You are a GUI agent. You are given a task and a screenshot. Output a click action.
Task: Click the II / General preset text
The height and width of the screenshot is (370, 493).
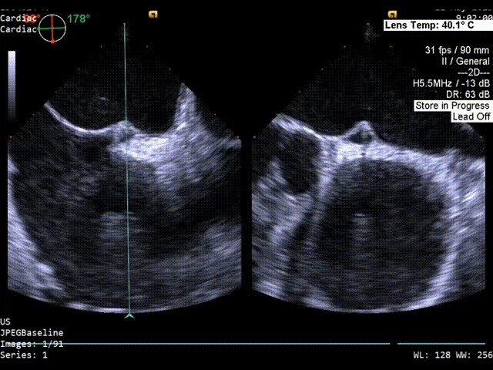tap(464, 61)
